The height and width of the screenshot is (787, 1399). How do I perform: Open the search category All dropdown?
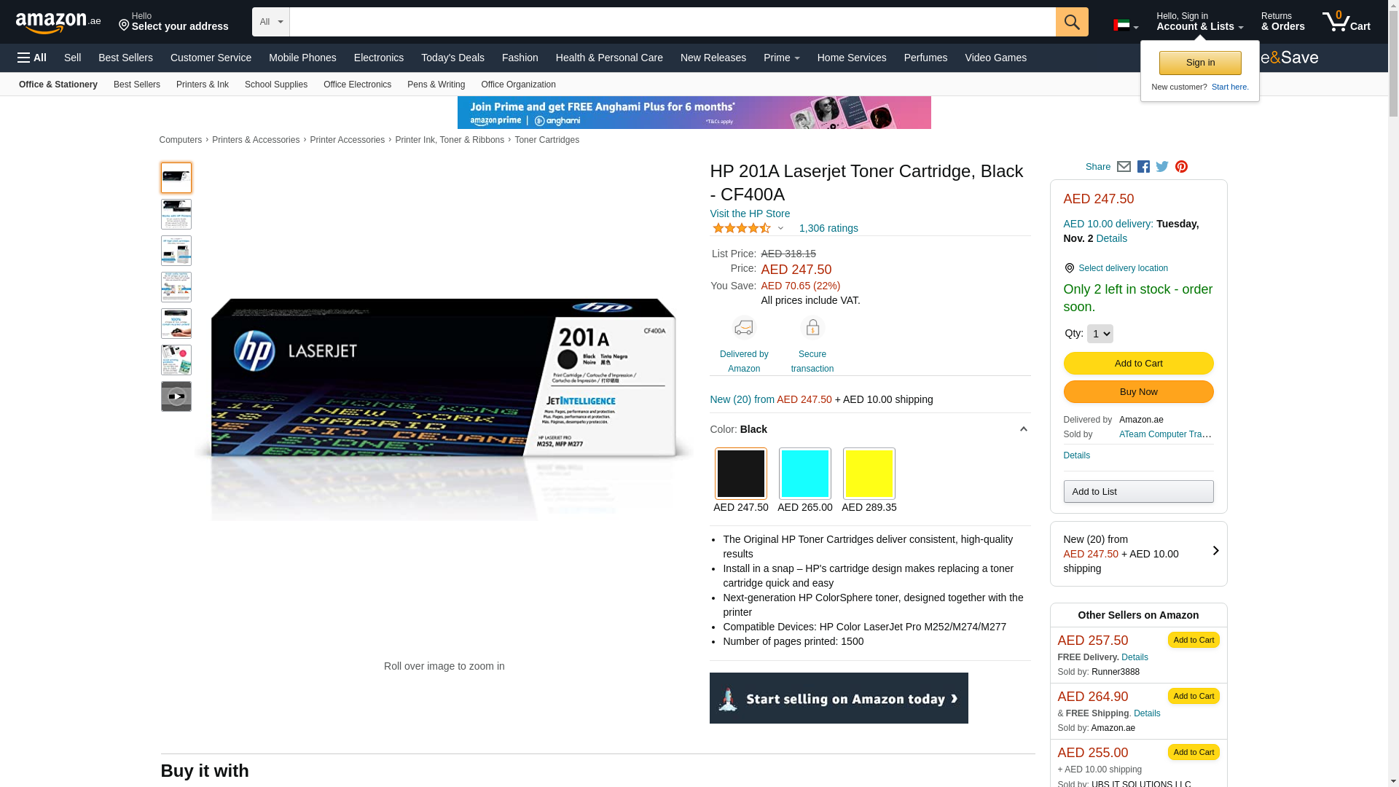click(x=271, y=22)
